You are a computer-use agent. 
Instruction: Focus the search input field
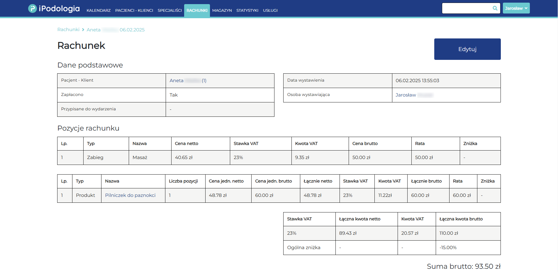point(467,8)
